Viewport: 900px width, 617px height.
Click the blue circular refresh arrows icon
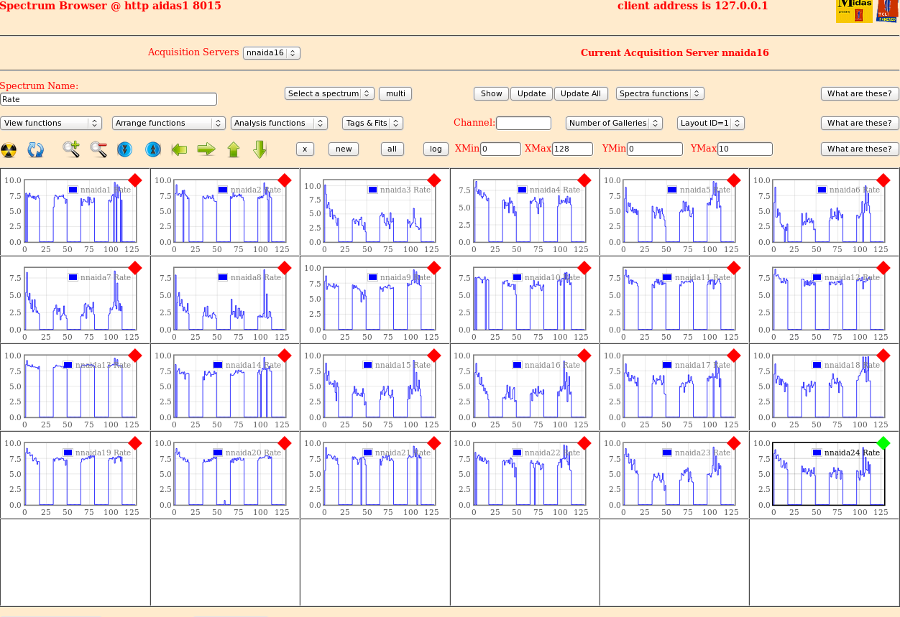[x=36, y=149]
